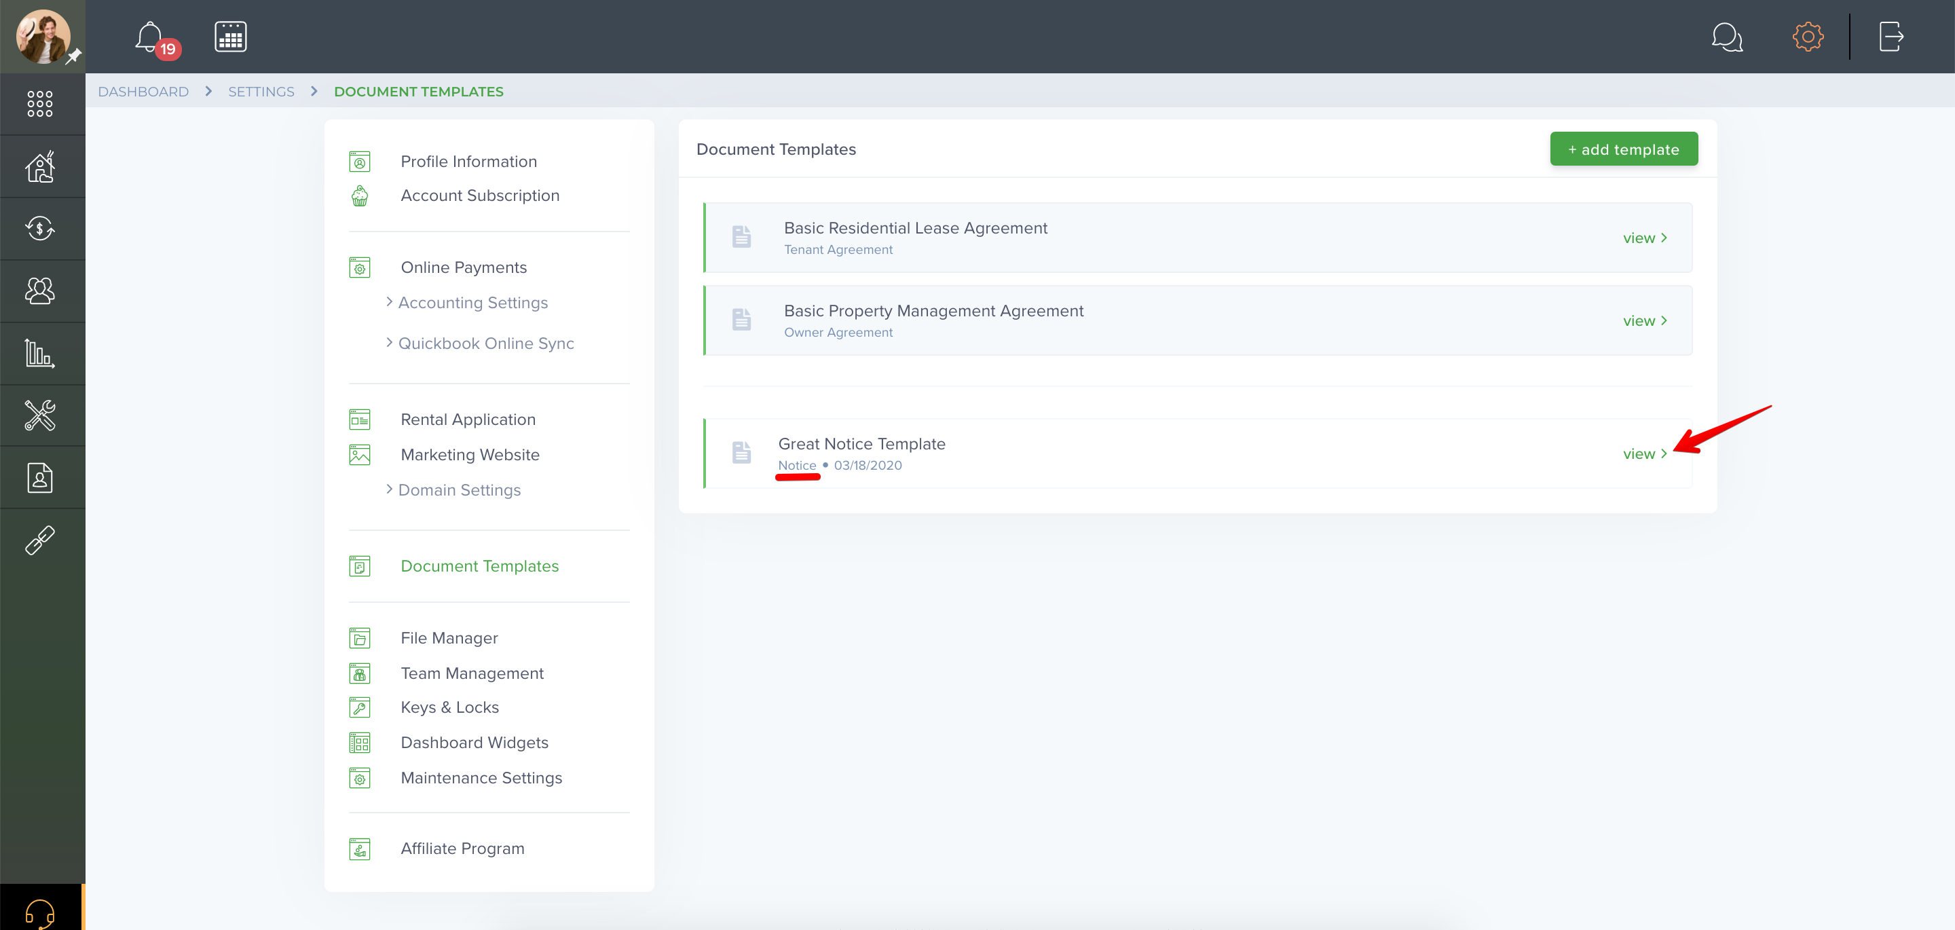Open Dashboard Widgets settings

pos(474,743)
